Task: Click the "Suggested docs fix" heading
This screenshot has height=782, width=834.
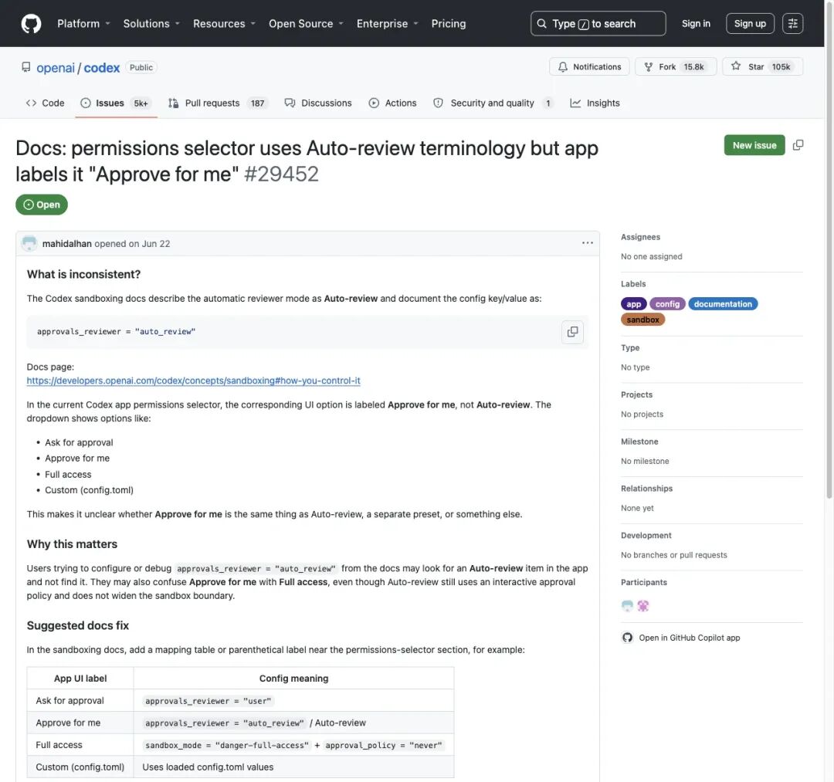Action: [x=78, y=626]
